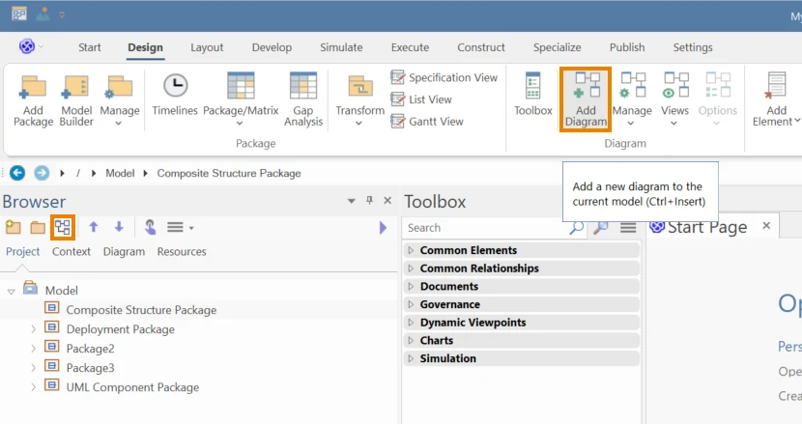802x424 pixels.
Task: Select the Context tab in Browser
Action: click(x=72, y=252)
